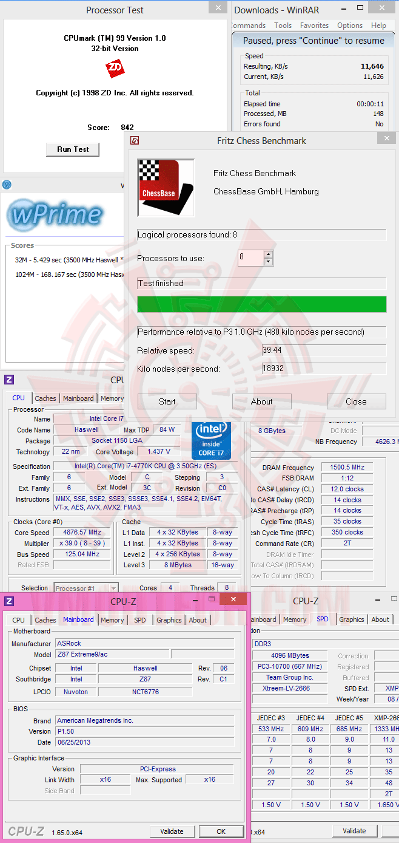
Task: Click the Kilo nodes per second value 18932
Action: click(x=324, y=369)
